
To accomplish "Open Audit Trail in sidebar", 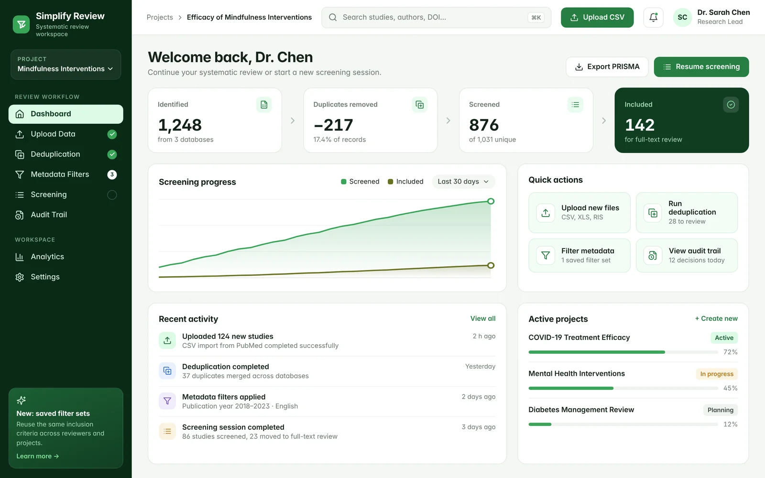I will [x=66, y=215].
